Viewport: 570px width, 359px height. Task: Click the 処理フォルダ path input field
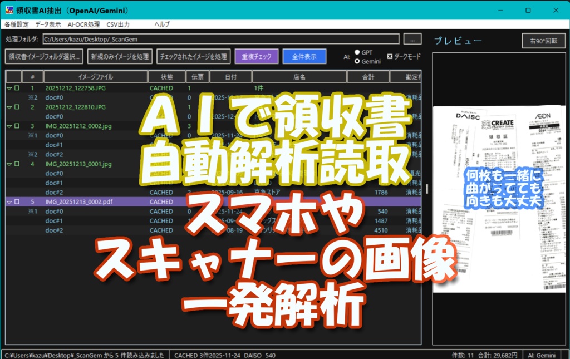point(223,38)
